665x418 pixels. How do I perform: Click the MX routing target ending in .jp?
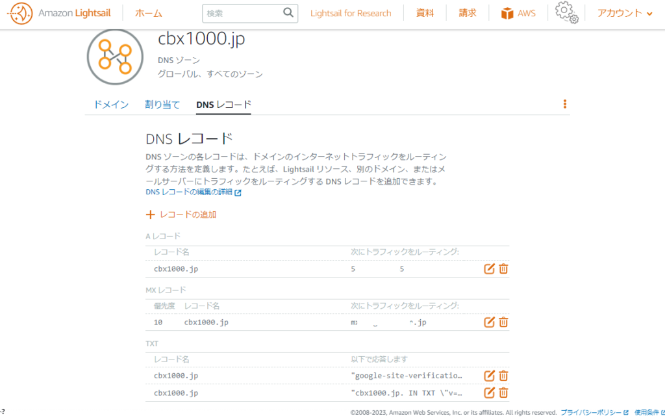(388, 322)
